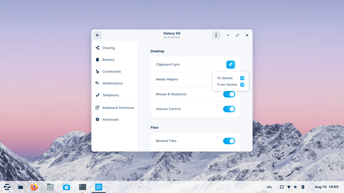The height and width of the screenshot is (193, 344).
Task: Open the Zorin start menu
Action: coord(7,187)
